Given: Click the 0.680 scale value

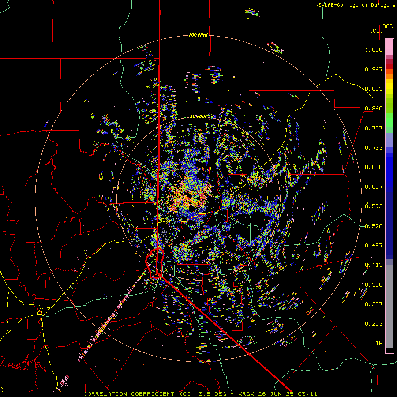Looking at the screenshot, I should pos(374,167).
